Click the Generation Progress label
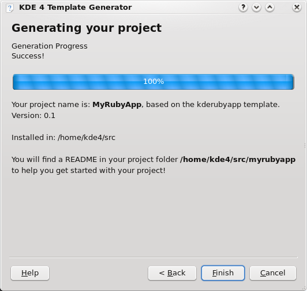Viewport: 307px width, 291px height. click(50, 46)
